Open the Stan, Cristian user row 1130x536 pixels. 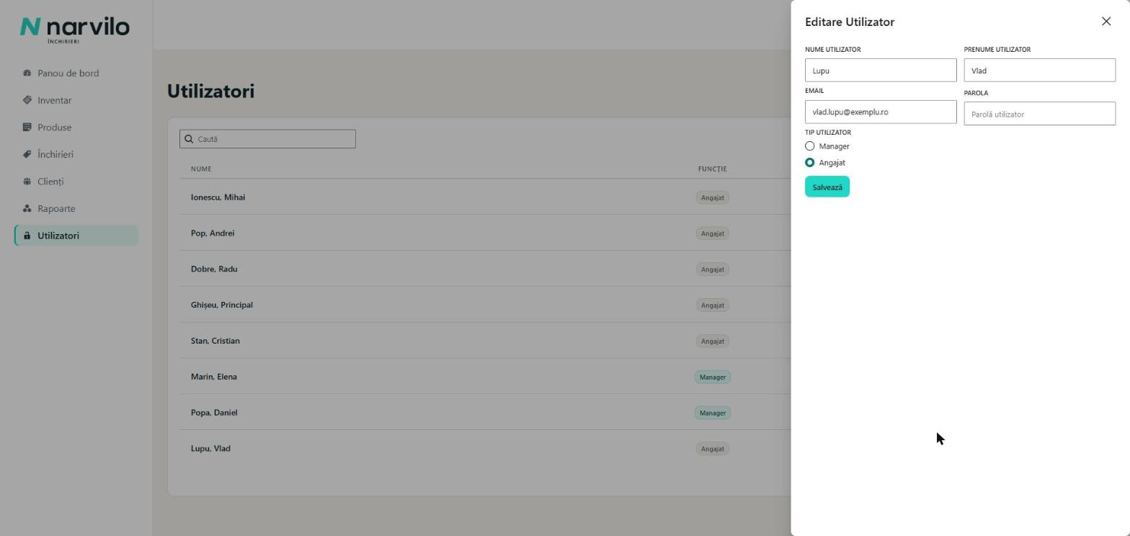(485, 341)
